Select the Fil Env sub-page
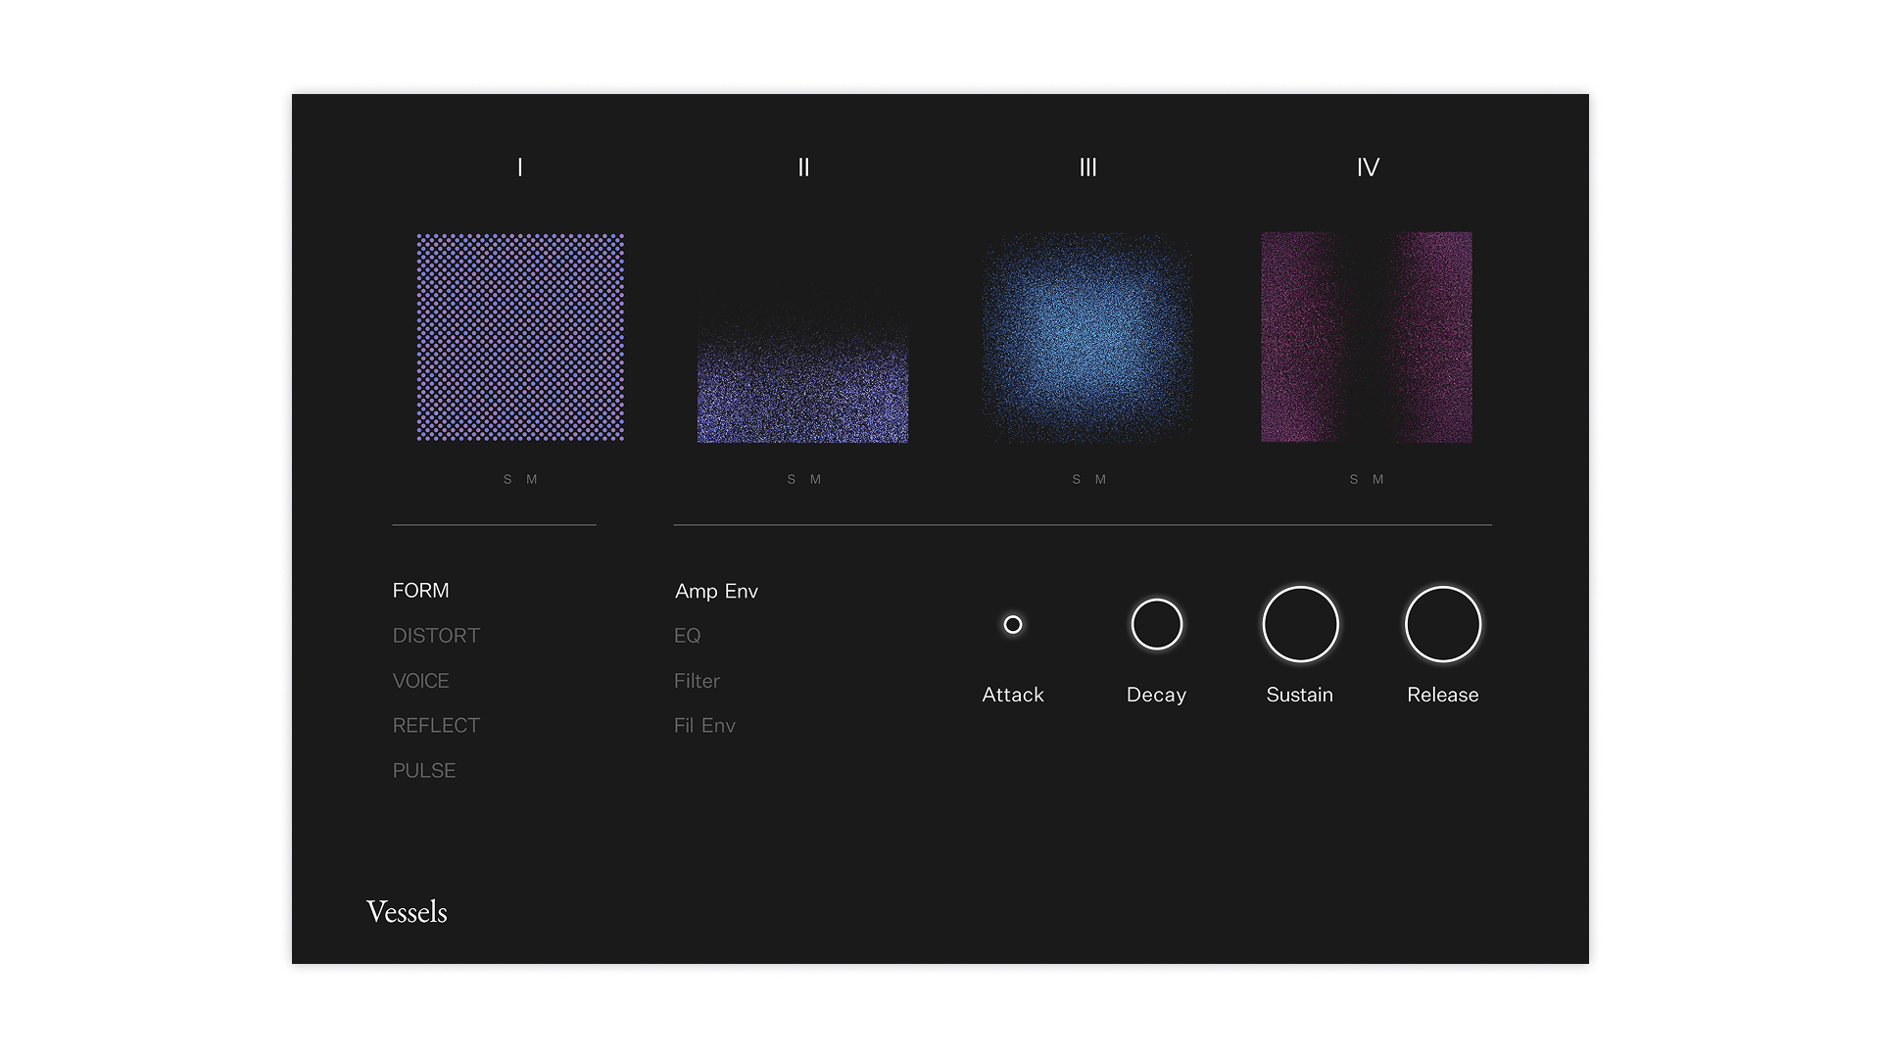The height and width of the screenshot is (1058, 1881). (x=704, y=726)
